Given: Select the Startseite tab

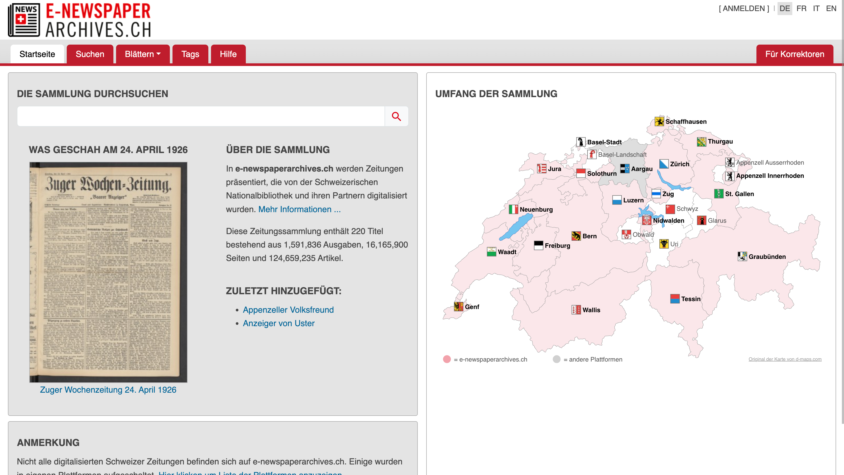Looking at the screenshot, I should click(x=37, y=54).
